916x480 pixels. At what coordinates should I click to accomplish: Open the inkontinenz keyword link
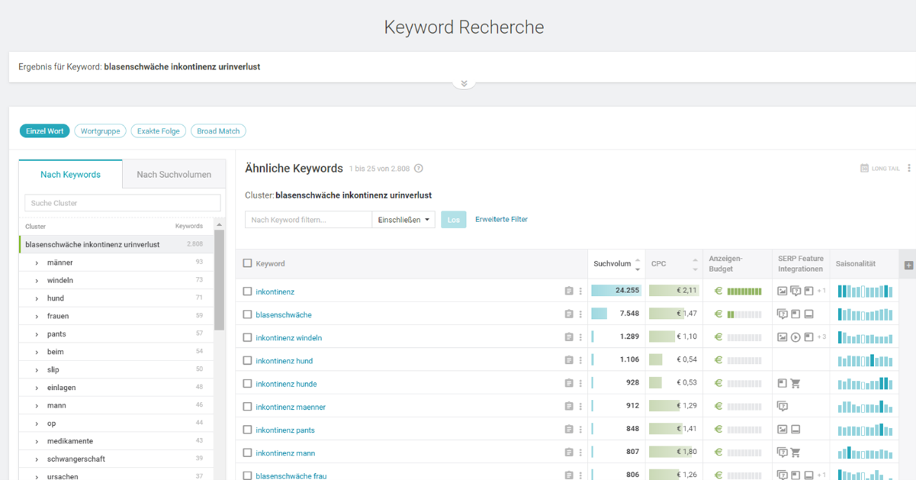pos(275,292)
